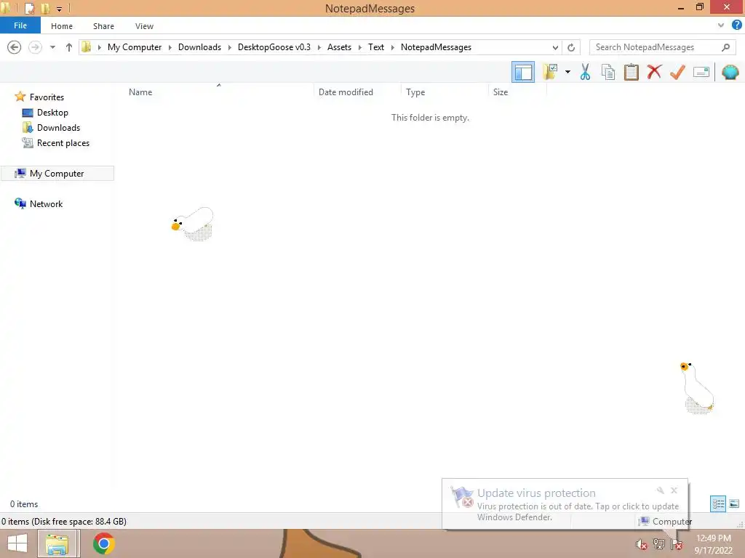Switch to details view layout button
This screenshot has width=745, height=558.
coord(718,504)
